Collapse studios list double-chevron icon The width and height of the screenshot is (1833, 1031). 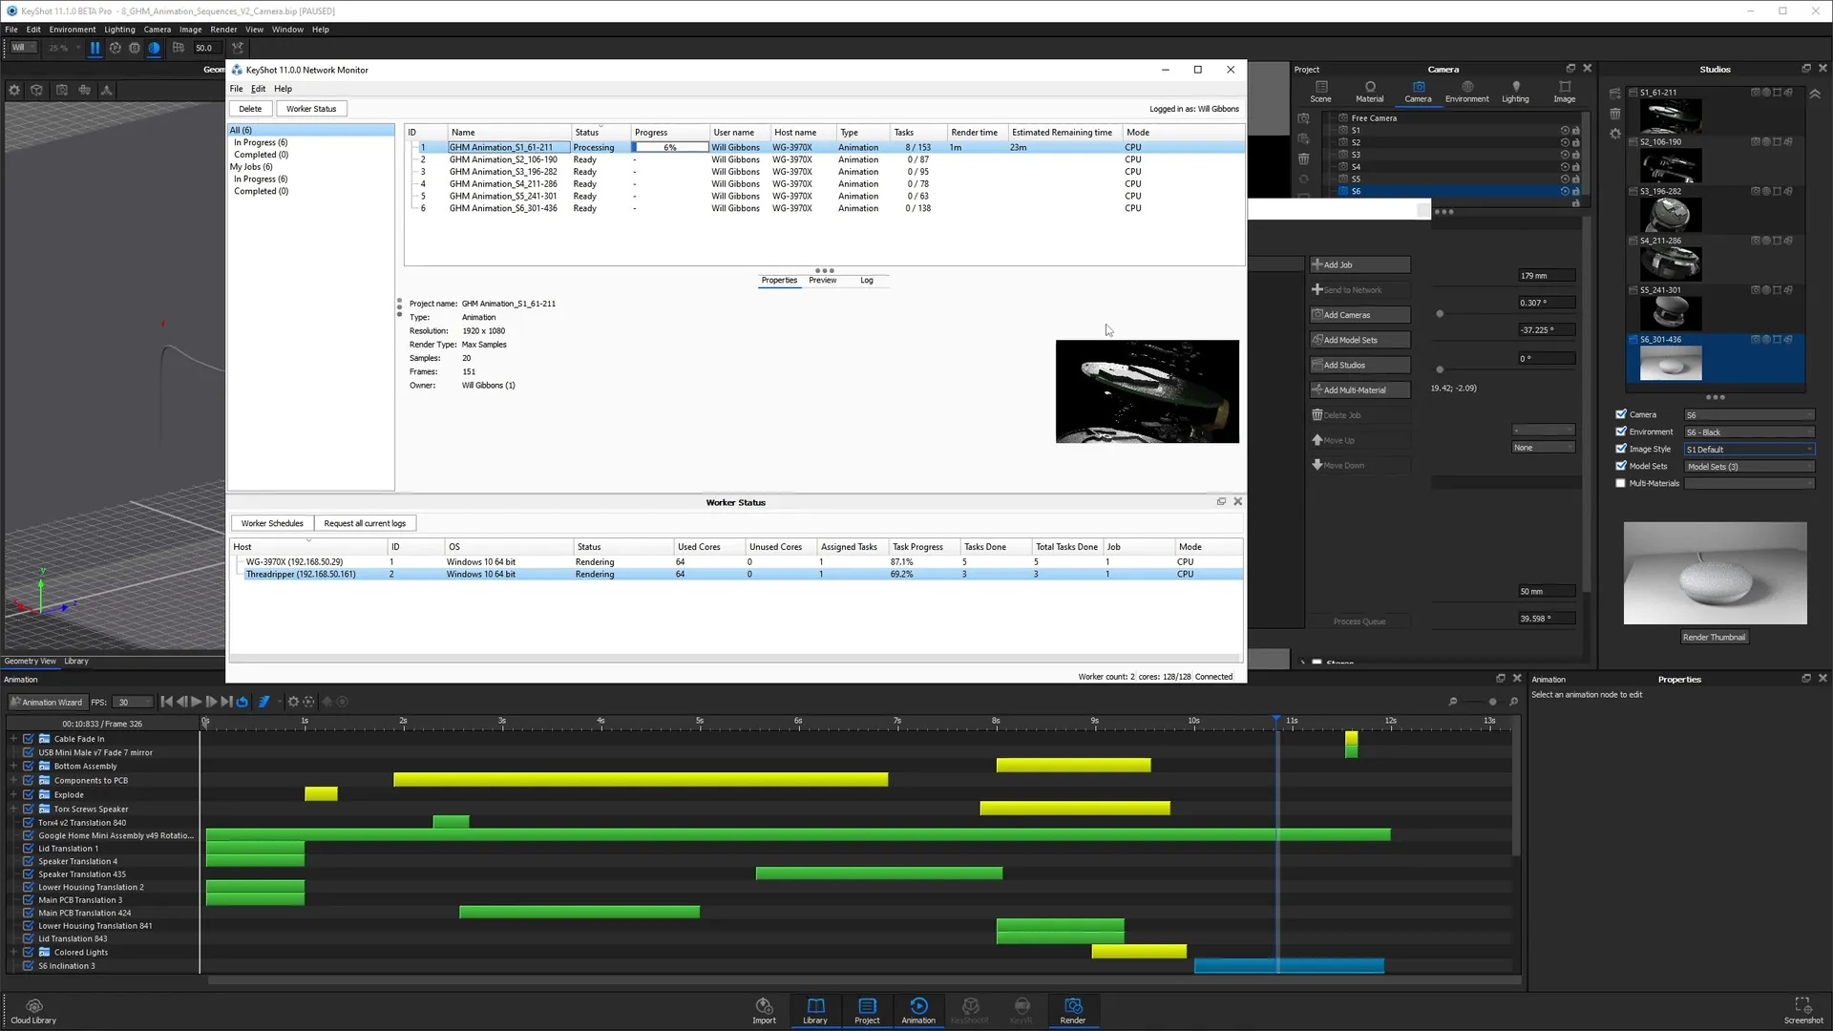click(x=1815, y=94)
